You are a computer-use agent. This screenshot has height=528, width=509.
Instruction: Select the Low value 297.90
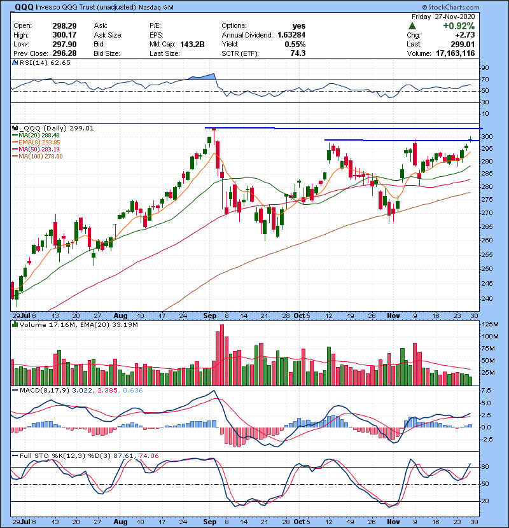(64, 45)
